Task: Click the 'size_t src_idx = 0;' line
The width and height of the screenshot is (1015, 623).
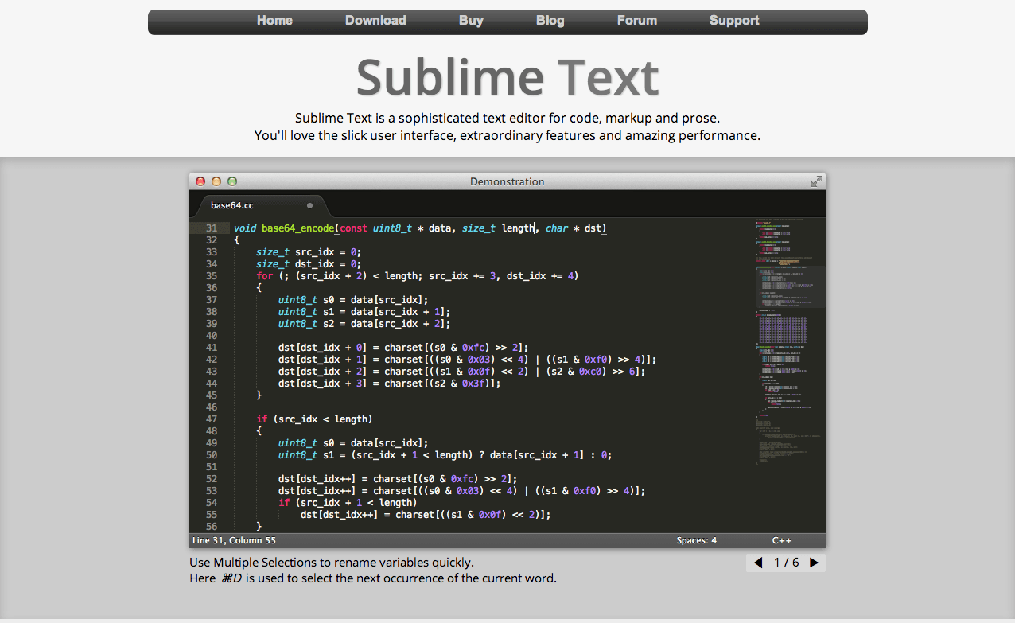Action: [309, 252]
